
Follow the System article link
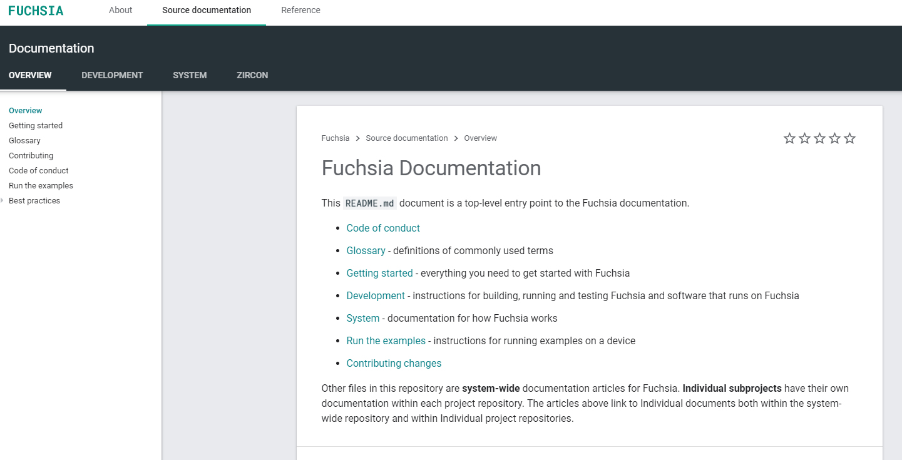point(363,319)
